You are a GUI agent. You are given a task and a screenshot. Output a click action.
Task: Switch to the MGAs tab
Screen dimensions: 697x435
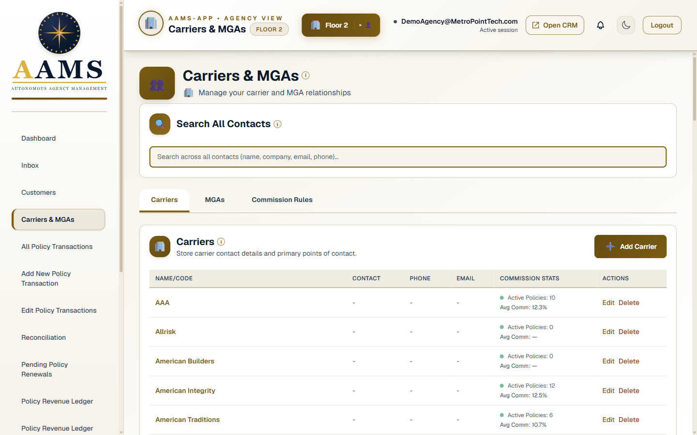(x=214, y=200)
